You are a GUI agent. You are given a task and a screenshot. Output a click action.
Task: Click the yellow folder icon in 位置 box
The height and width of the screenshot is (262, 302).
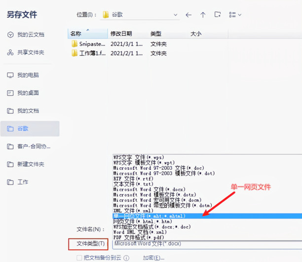point(106,15)
